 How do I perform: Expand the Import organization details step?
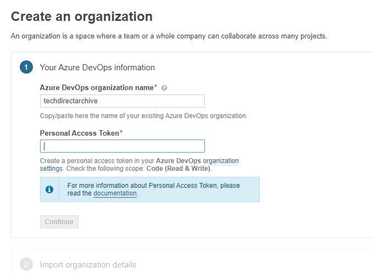[88, 265]
